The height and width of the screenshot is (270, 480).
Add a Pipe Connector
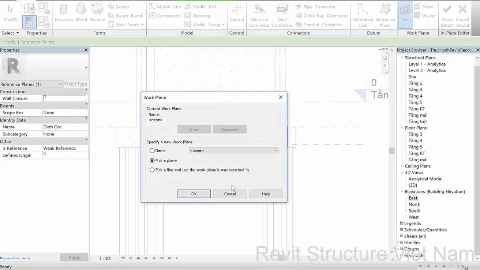(x=316, y=7)
